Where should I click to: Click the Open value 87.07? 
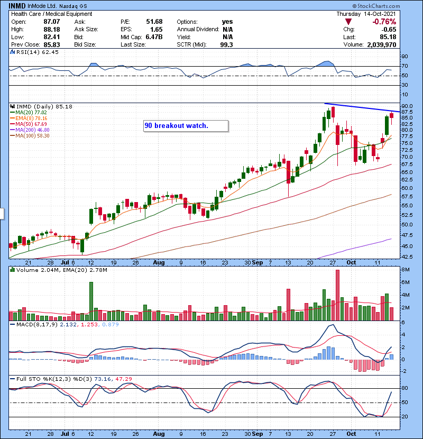coord(51,22)
